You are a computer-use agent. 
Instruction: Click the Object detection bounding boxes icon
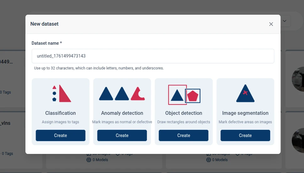184,94
